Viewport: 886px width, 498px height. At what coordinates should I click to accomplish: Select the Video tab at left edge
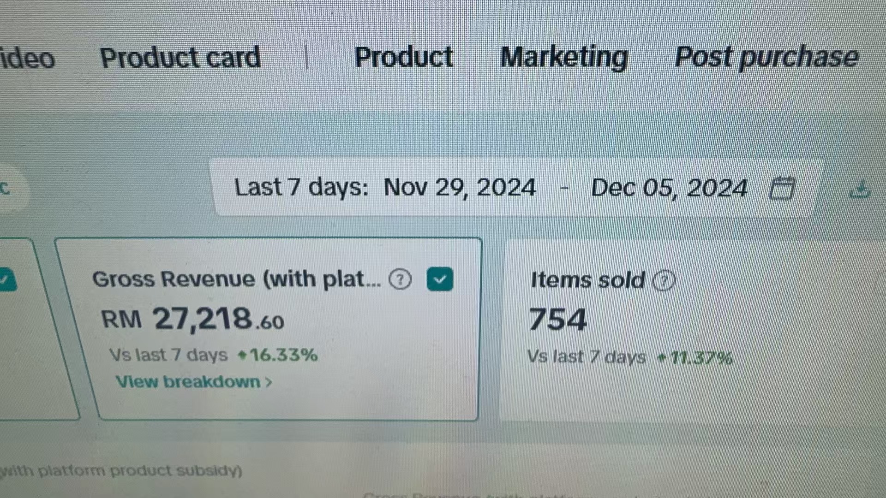tap(27, 59)
